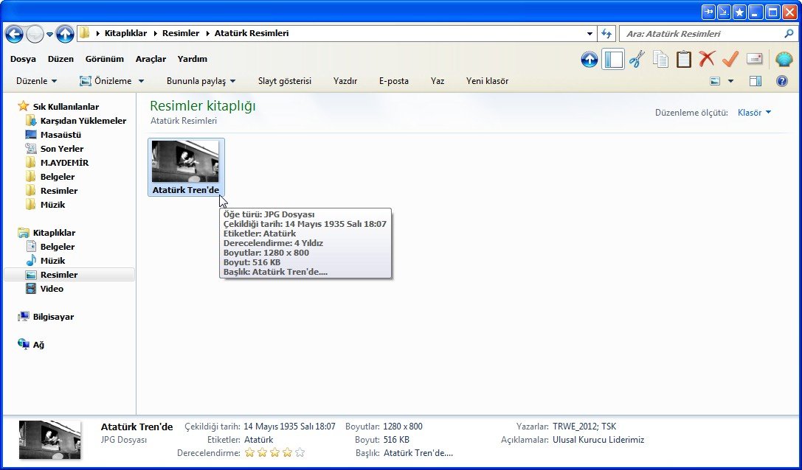Paste using the clipboard icon
802x470 pixels.
[x=684, y=59]
